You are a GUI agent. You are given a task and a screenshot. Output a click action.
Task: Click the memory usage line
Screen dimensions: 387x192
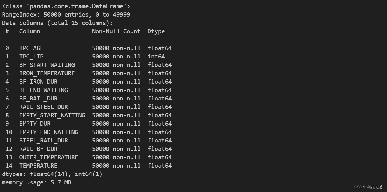coord(37,182)
